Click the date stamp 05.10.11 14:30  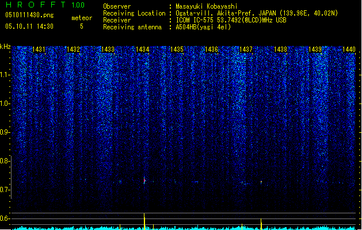tap(29, 26)
